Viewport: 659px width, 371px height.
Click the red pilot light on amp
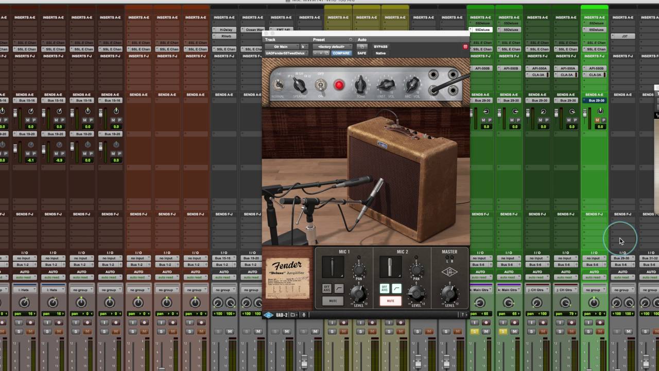pyautogui.click(x=339, y=85)
